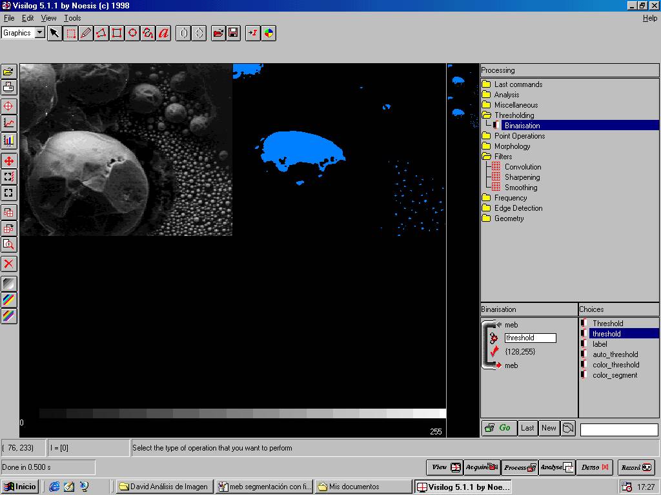Select the dashed rectangle selection tool
Screen dimensions: 661x495
70,33
